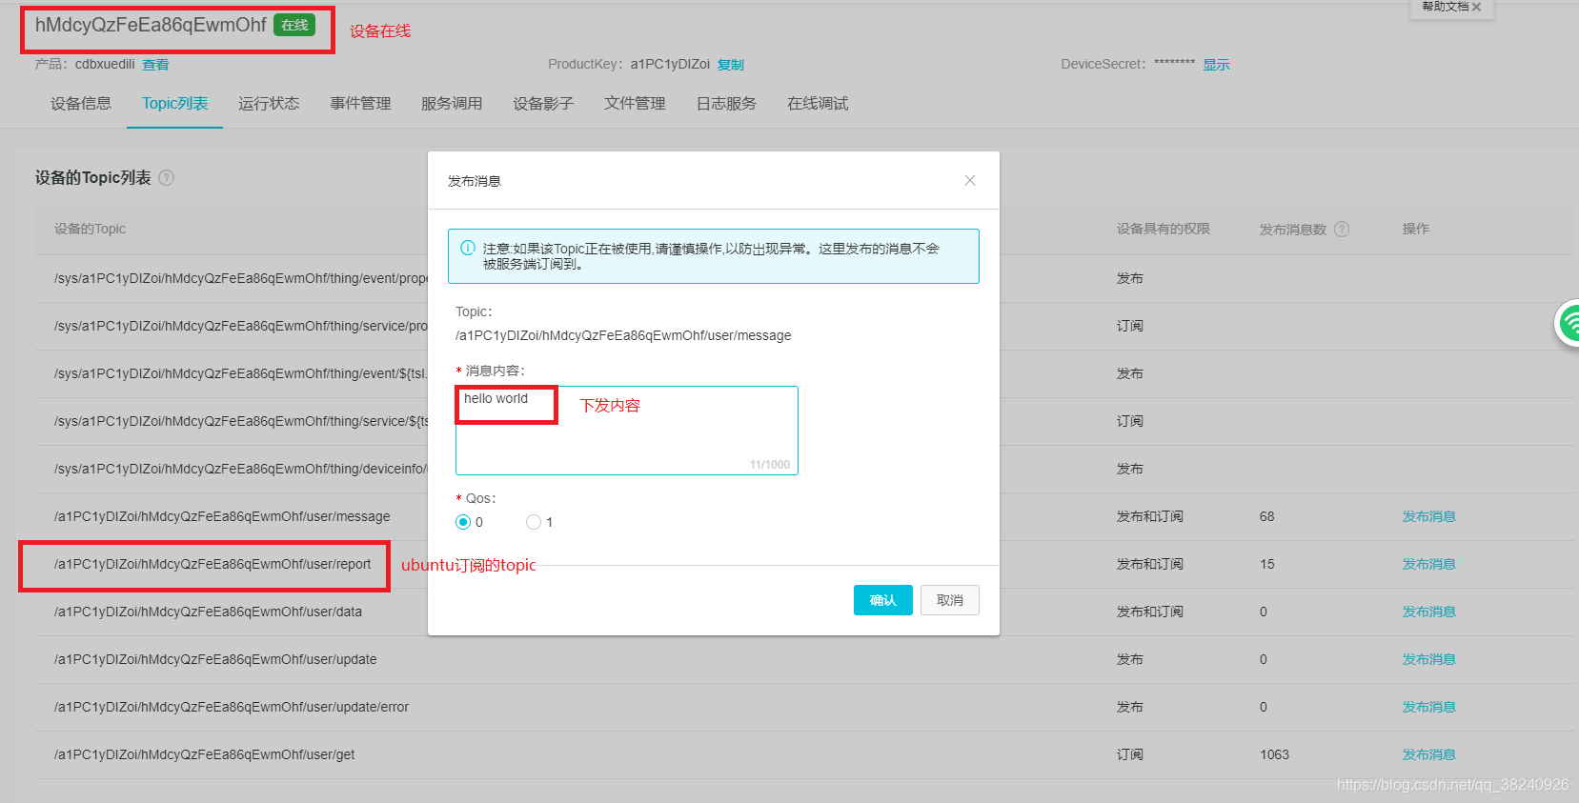Switch to the 设备影子 tab

pos(543,103)
